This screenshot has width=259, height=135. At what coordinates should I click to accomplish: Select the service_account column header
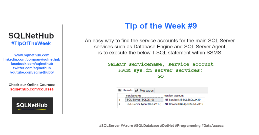pyautogui.click(x=184, y=95)
